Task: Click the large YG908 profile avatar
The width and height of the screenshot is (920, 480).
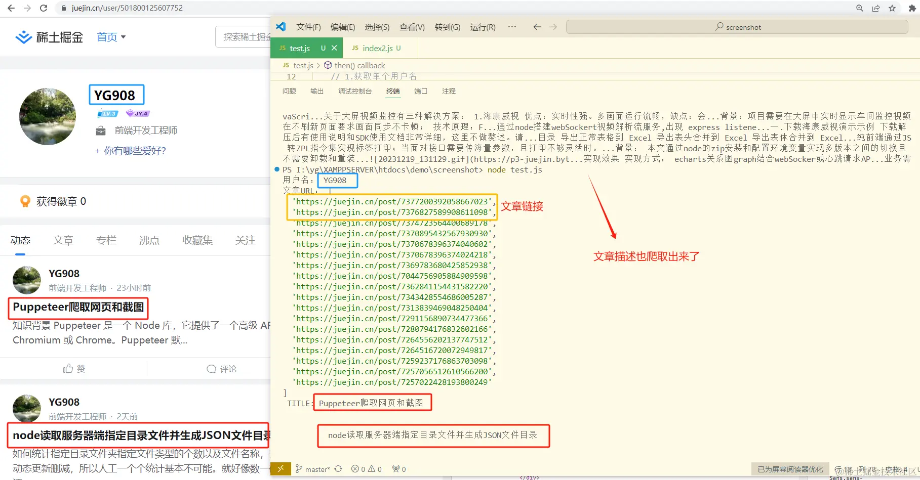Action: pos(48,117)
